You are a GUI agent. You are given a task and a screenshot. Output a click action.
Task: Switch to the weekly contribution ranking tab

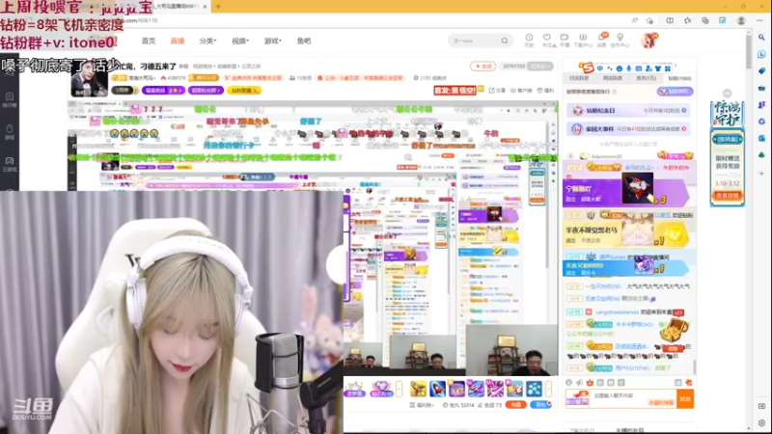[613, 78]
